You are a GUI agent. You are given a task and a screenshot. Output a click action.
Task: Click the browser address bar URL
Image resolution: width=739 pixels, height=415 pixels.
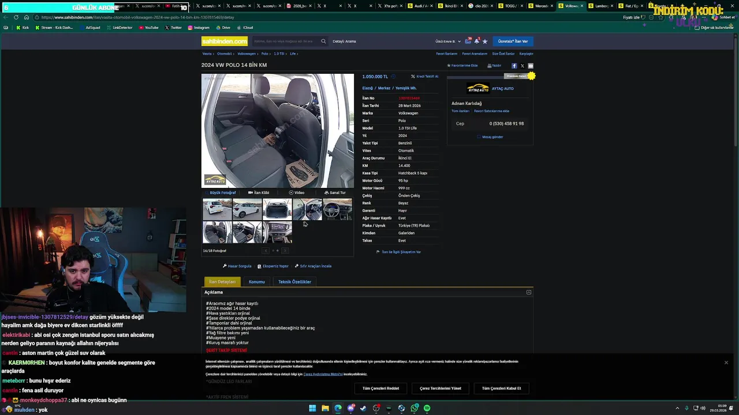(137, 17)
